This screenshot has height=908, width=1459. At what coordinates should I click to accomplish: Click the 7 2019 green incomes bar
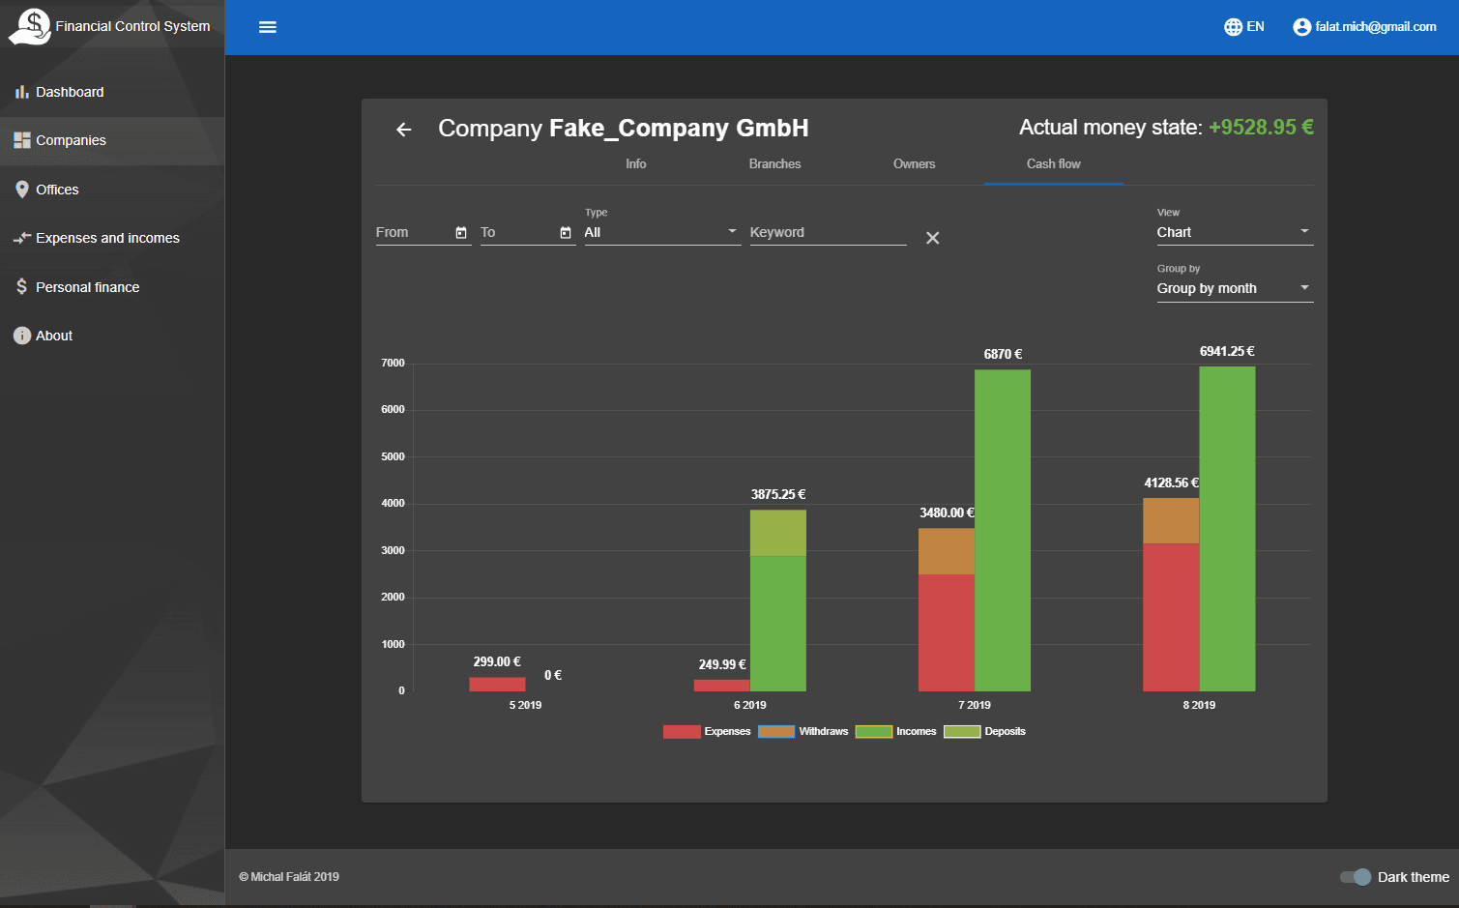click(x=1003, y=530)
